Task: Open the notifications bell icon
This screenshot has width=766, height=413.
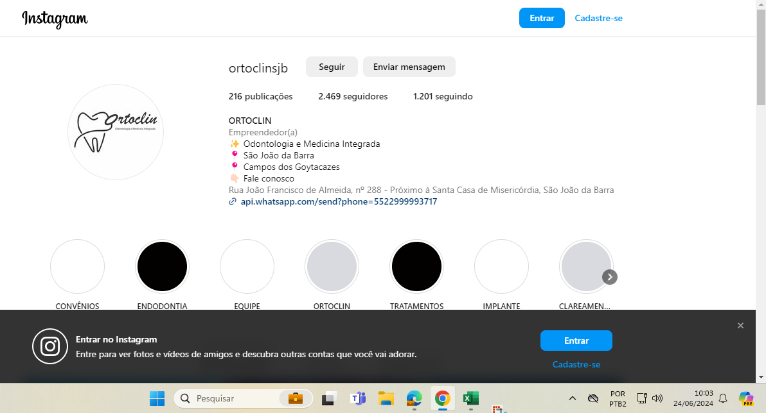Action: click(723, 398)
